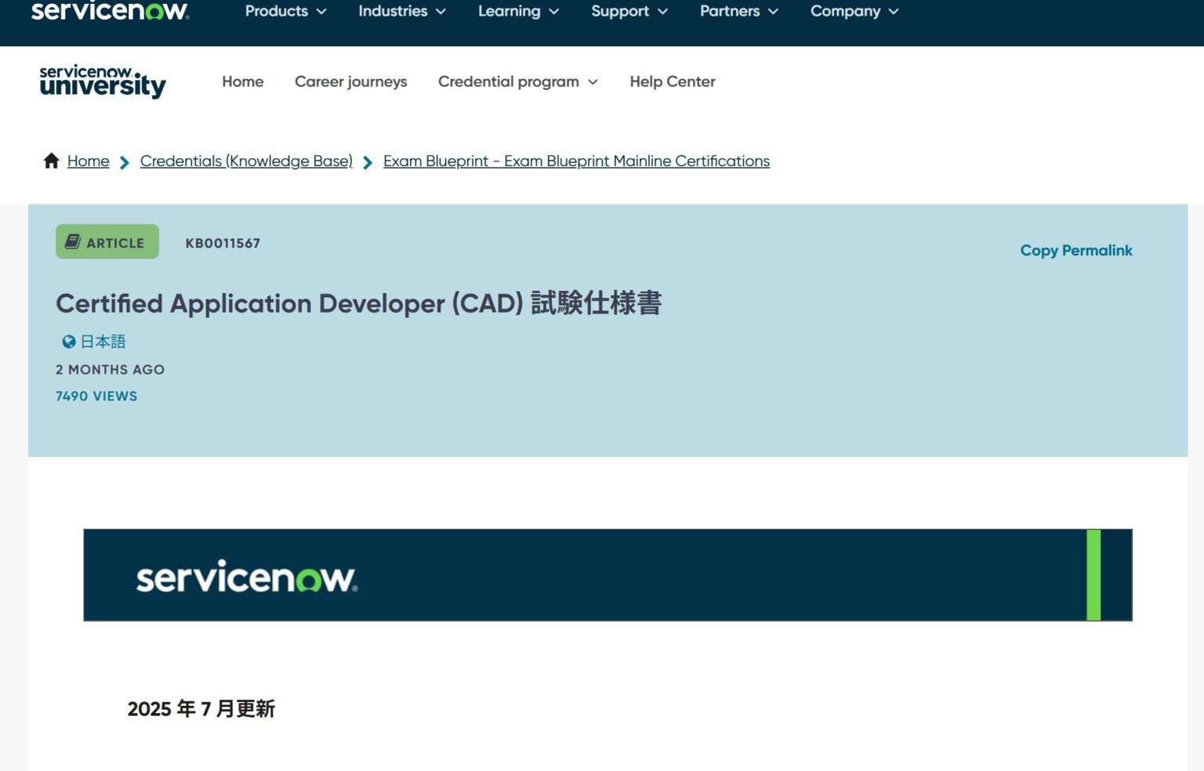Click the 7490 VIEWS counter
Viewport: 1204px width, 771px height.
[96, 396]
